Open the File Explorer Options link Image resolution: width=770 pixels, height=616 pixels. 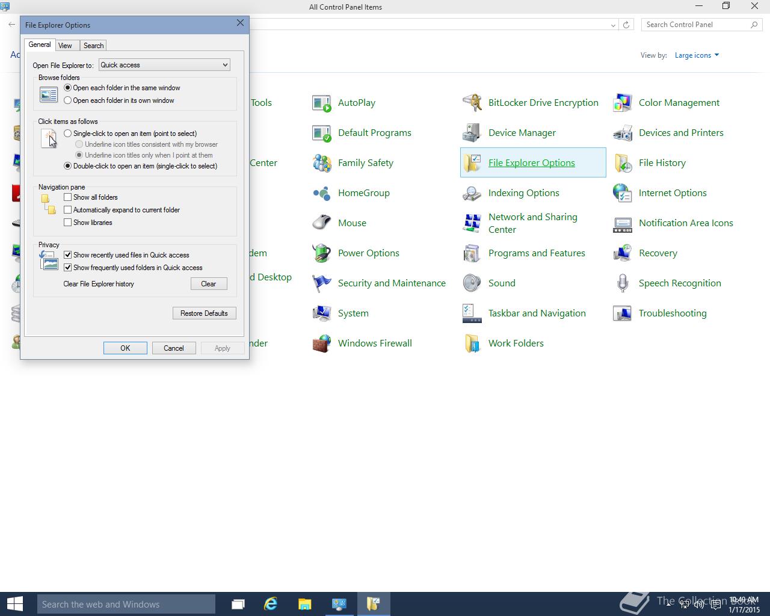tap(532, 163)
